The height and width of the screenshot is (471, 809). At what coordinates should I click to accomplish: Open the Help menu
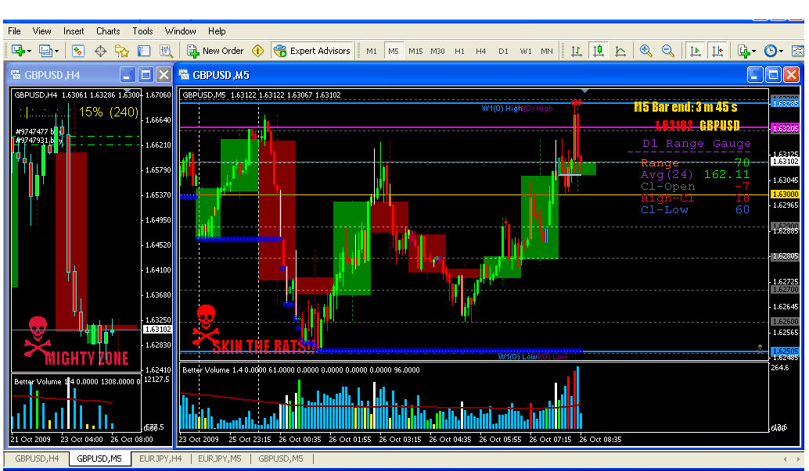[x=218, y=31]
